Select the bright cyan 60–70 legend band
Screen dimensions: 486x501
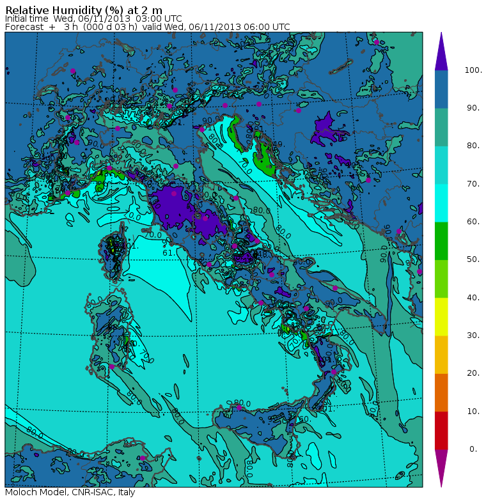[441, 203]
